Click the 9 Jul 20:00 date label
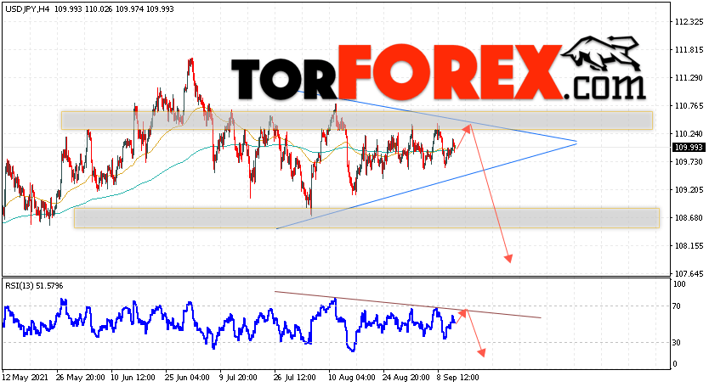Screen dimensions: 709x387 coord(238,378)
